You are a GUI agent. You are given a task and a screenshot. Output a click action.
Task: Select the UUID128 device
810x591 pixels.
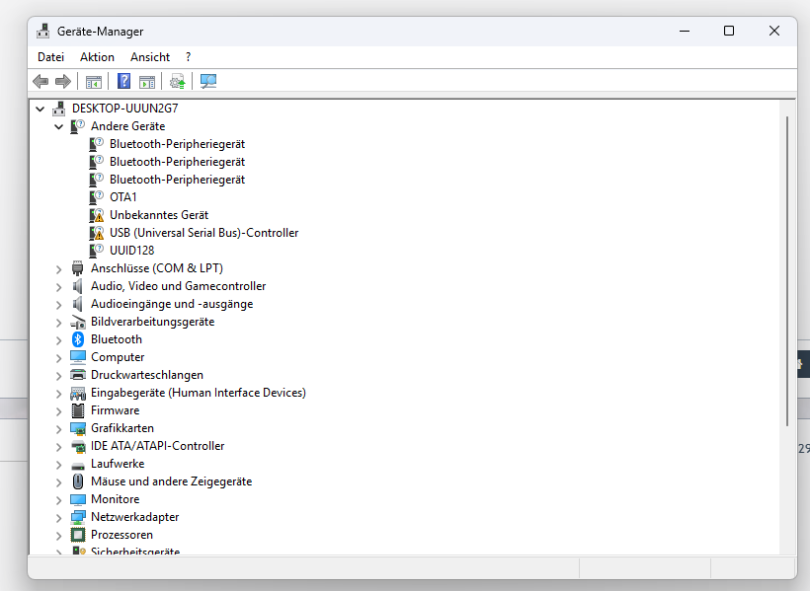(131, 251)
